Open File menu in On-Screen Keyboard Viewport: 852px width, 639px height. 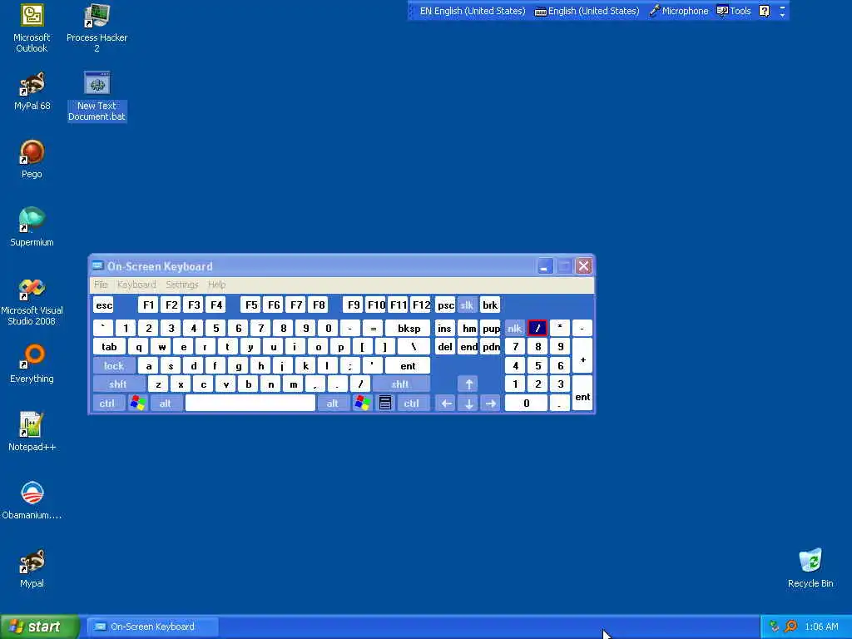[101, 285]
